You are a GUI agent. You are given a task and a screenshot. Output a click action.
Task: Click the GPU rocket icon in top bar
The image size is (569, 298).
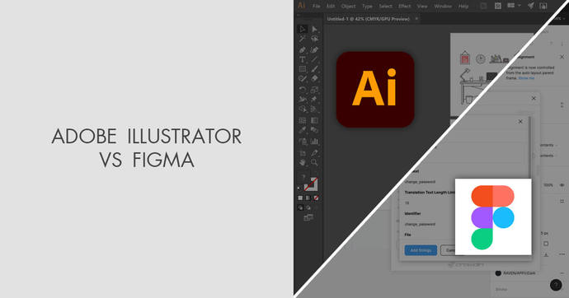click(x=530, y=6)
